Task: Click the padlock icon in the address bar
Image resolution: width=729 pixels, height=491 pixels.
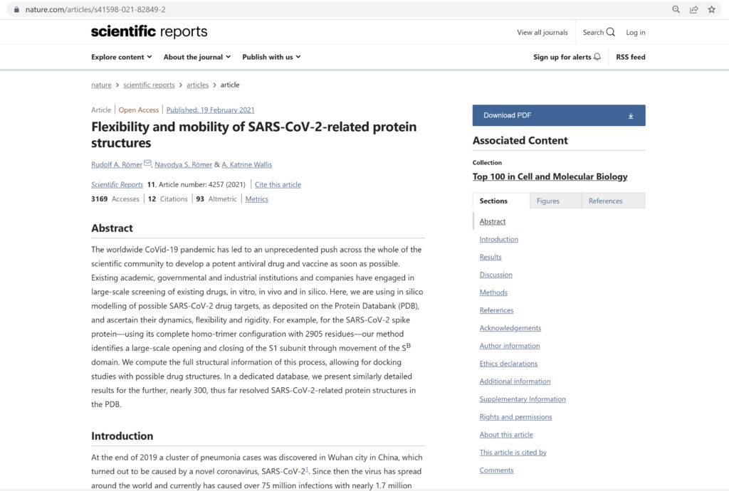Action: pos(16,9)
